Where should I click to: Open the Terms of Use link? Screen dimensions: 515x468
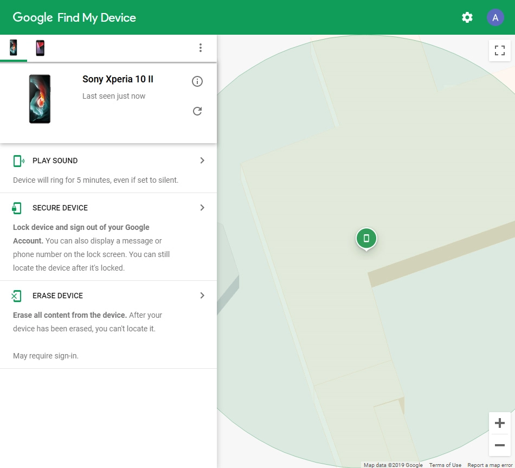[445, 465]
